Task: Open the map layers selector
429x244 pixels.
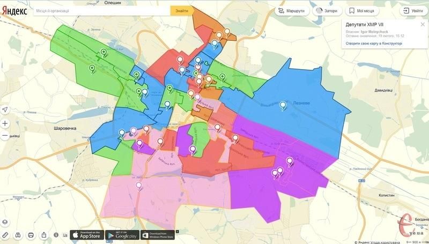Action: [x=5, y=221]
